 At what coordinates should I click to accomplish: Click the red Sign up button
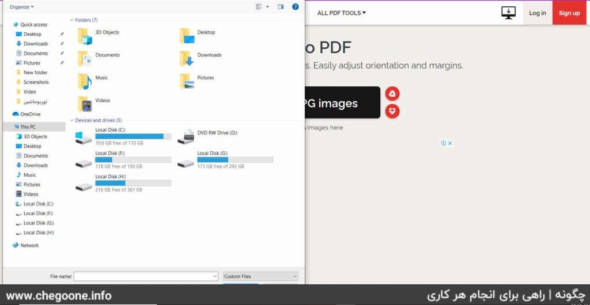point(569,13)
